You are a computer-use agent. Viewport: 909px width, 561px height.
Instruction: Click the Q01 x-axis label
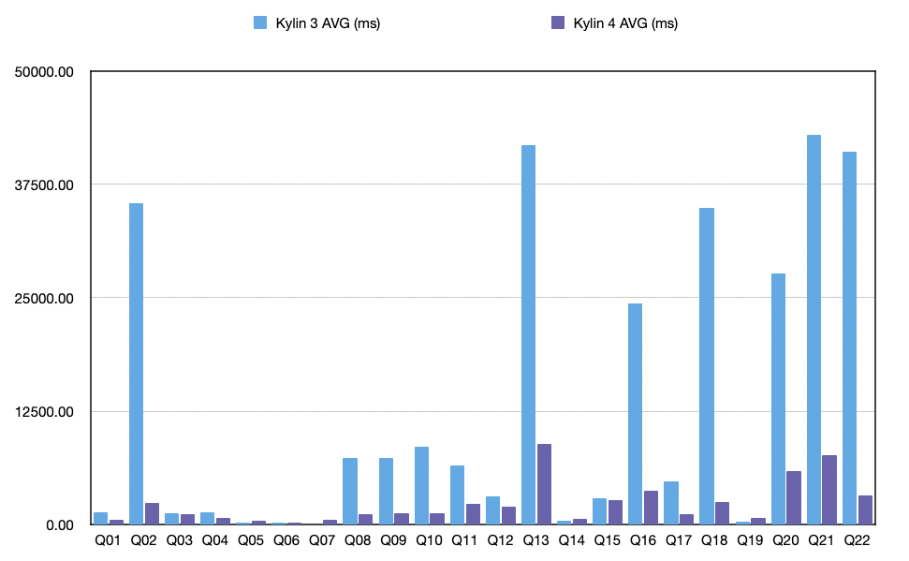[108, 540]
